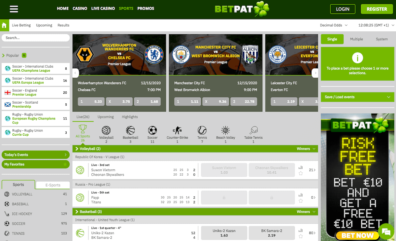Show All Sports trophy filter
The width and height of the screenshot is (396, 241).
[x=83, y=133]
